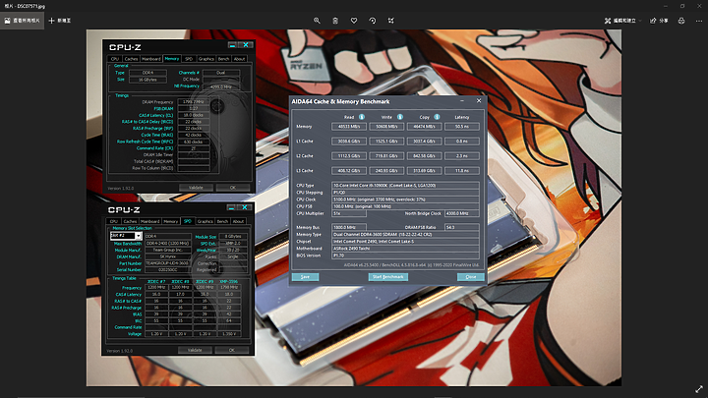Minimize the lower CPU-Z SPD window

(231, 207)
